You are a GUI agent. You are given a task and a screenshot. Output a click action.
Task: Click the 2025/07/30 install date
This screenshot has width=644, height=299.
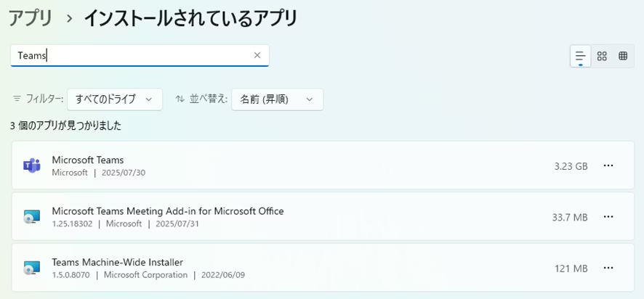coord(124,173)
